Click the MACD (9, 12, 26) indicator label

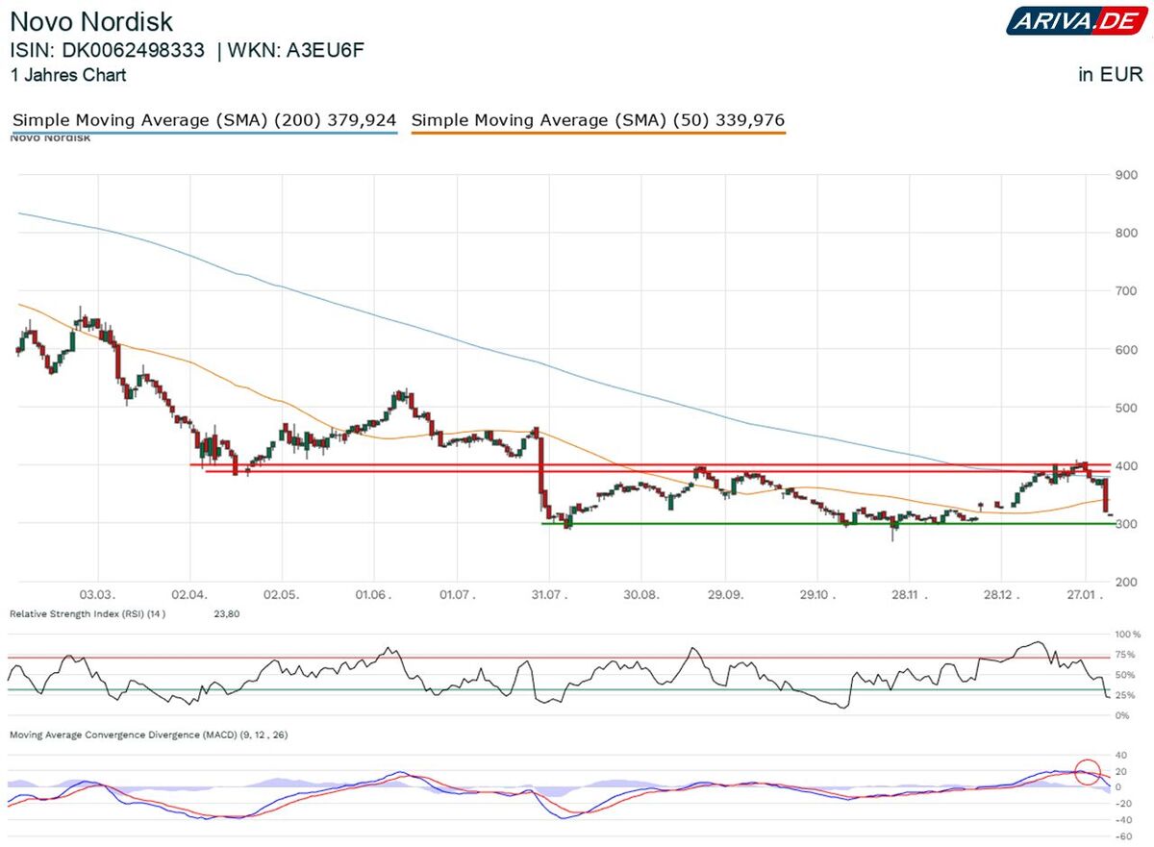tap(148, 735)
